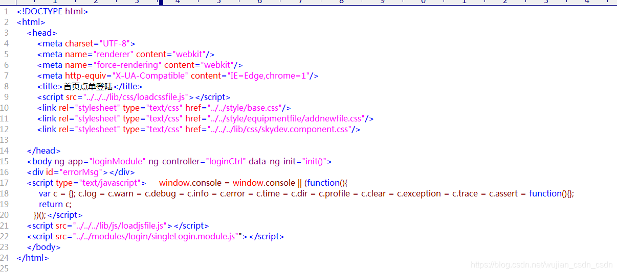Click the c.clear assignment
The image size is (617, 274).
pos(374,193)
